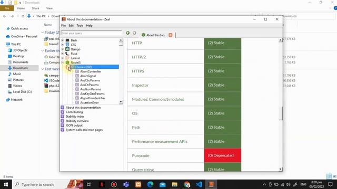Image resolution: width=337 pixels, height=189 pixels.
Task: Open the AssertionError class entry
Action: pyautogui.click(x=90, y=103)
